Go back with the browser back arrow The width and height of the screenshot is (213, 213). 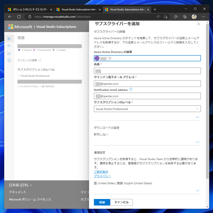[x=10, y=17]
